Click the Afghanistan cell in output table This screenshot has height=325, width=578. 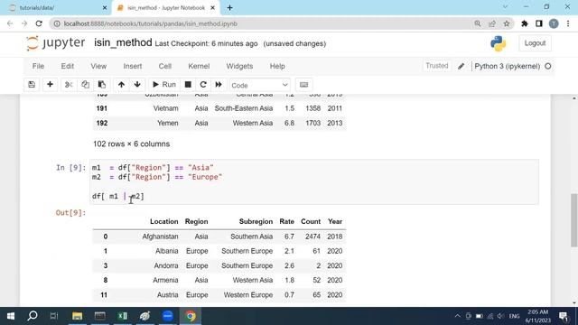(x=160, y=237)
